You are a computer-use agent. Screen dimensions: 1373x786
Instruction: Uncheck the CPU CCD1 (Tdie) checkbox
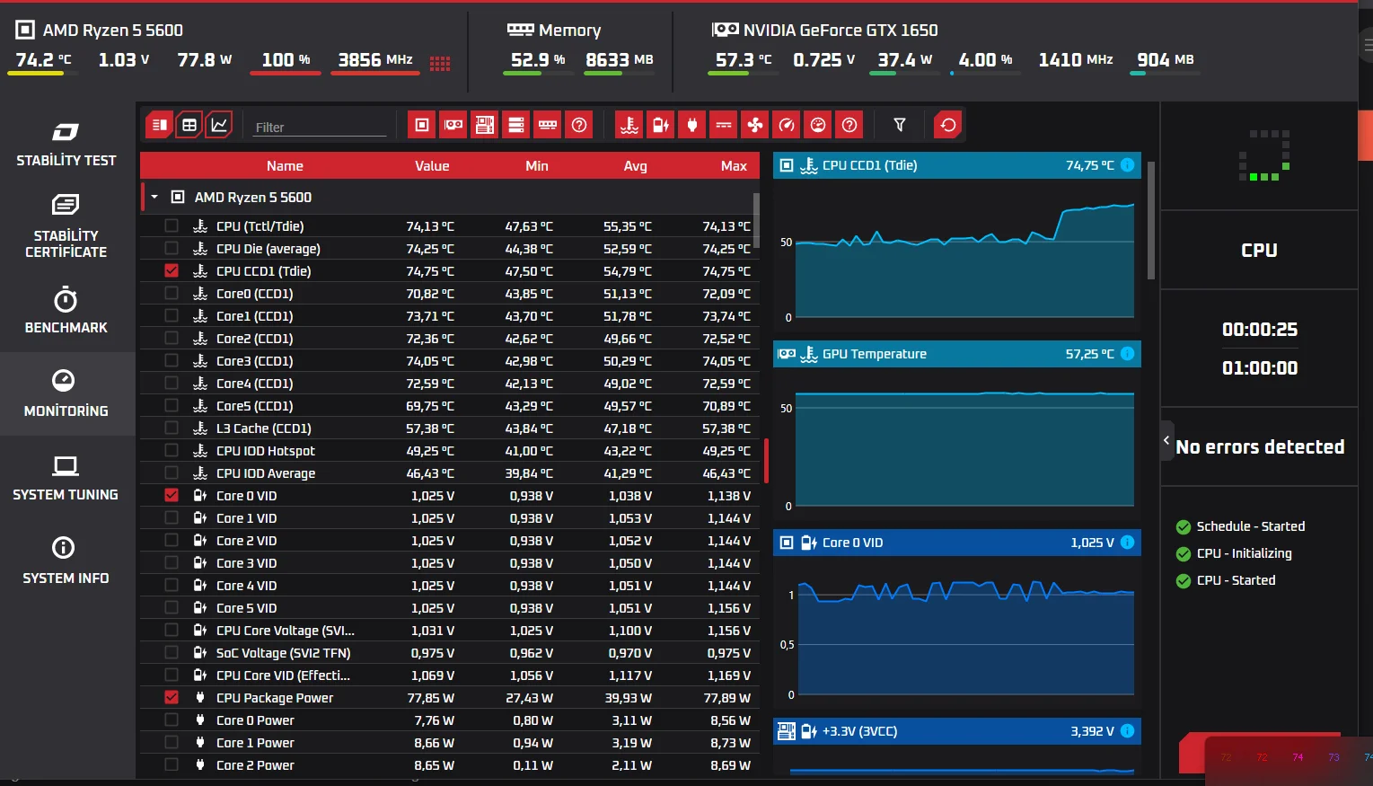(x=172, y=270)
